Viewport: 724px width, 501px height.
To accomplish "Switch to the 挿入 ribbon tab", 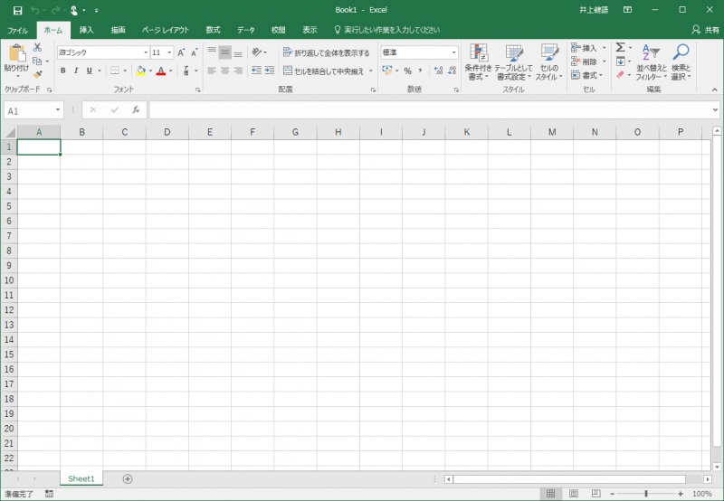I will 86,30.
